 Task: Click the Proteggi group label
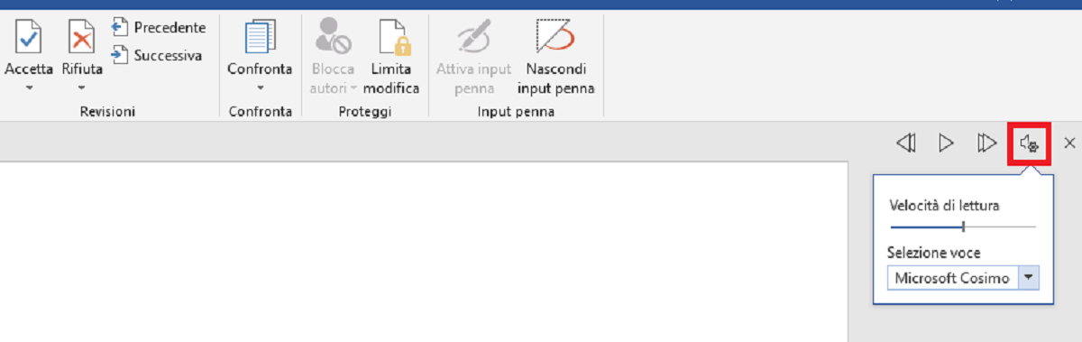pos(365,112)
